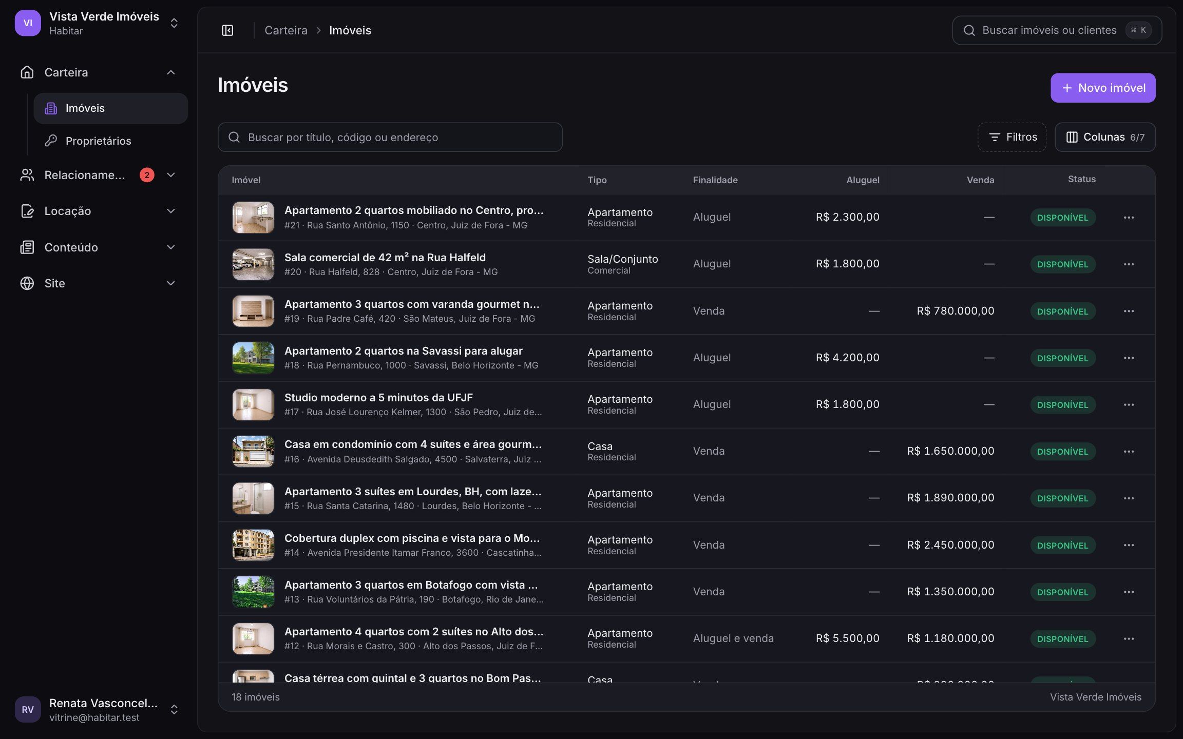1183x739 pixels.
Task: Click thumbnail of Sala comercial de 42 m²
Action: point(253,264)
